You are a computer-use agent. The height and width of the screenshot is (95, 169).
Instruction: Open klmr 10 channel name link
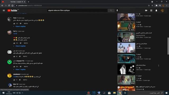pos(16,84)
